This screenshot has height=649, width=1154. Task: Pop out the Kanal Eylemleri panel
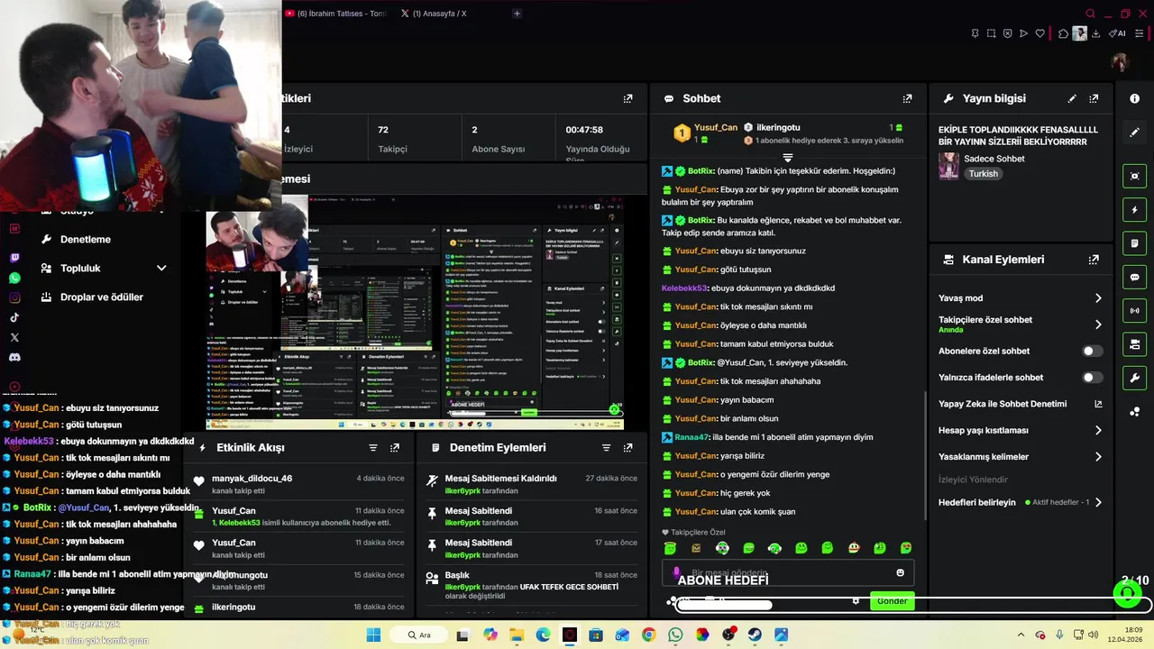coord(1094,260)
